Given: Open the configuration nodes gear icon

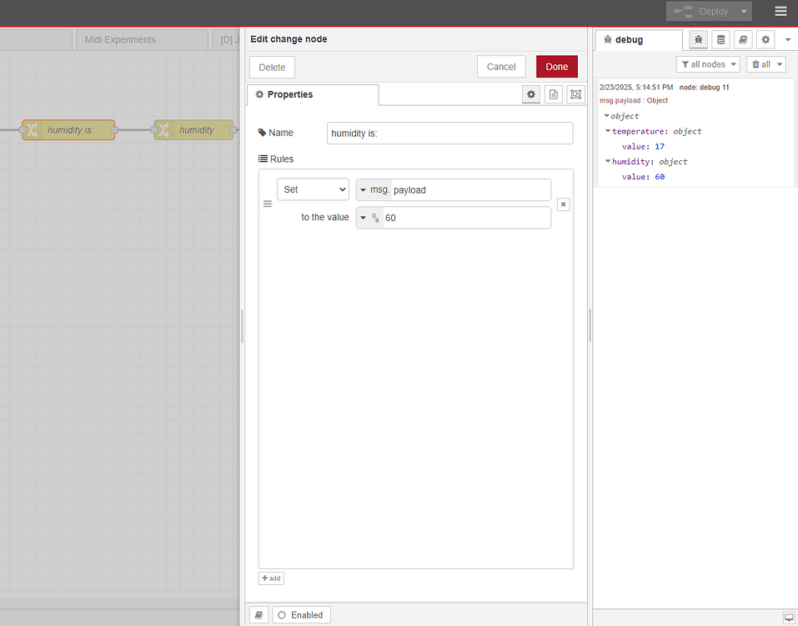Looking at the screenshot, I should pos(765,39).
